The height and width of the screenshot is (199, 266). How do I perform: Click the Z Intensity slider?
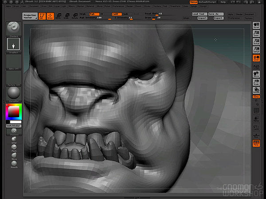(x=124, y=18)
